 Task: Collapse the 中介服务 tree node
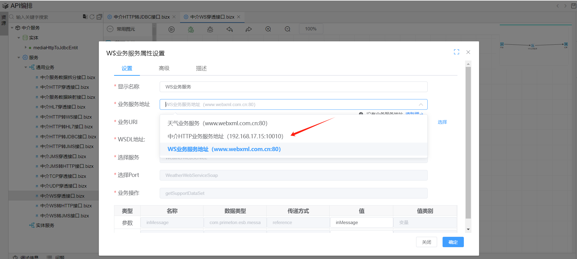coord(12,28)
